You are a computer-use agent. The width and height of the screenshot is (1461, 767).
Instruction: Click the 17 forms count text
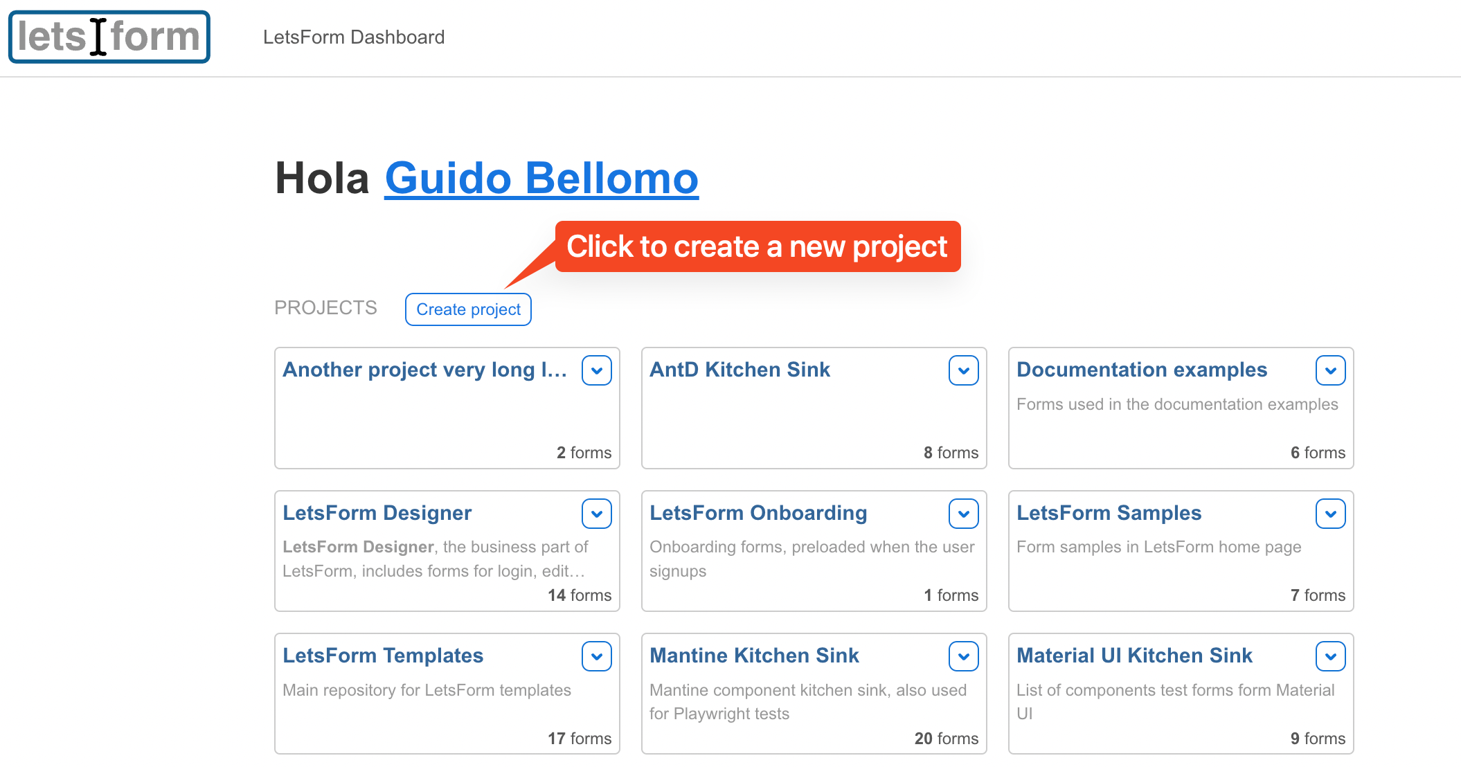[x=580, y=739]
